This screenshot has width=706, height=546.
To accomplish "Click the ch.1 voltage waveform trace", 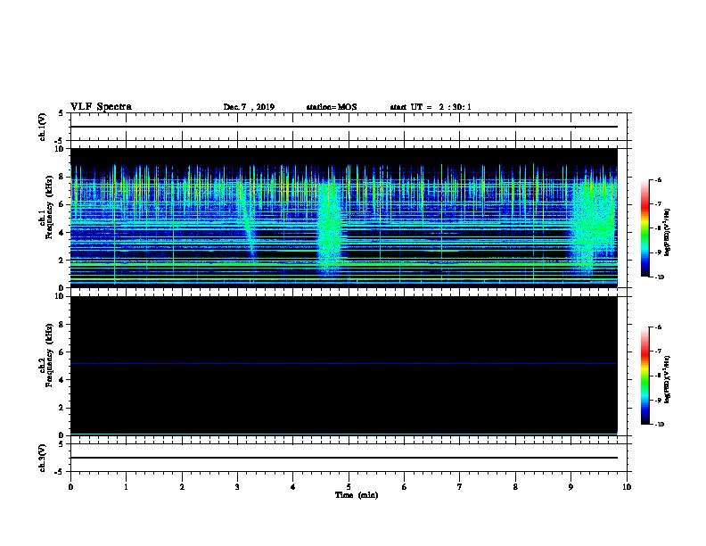I will tap(344, 127).
